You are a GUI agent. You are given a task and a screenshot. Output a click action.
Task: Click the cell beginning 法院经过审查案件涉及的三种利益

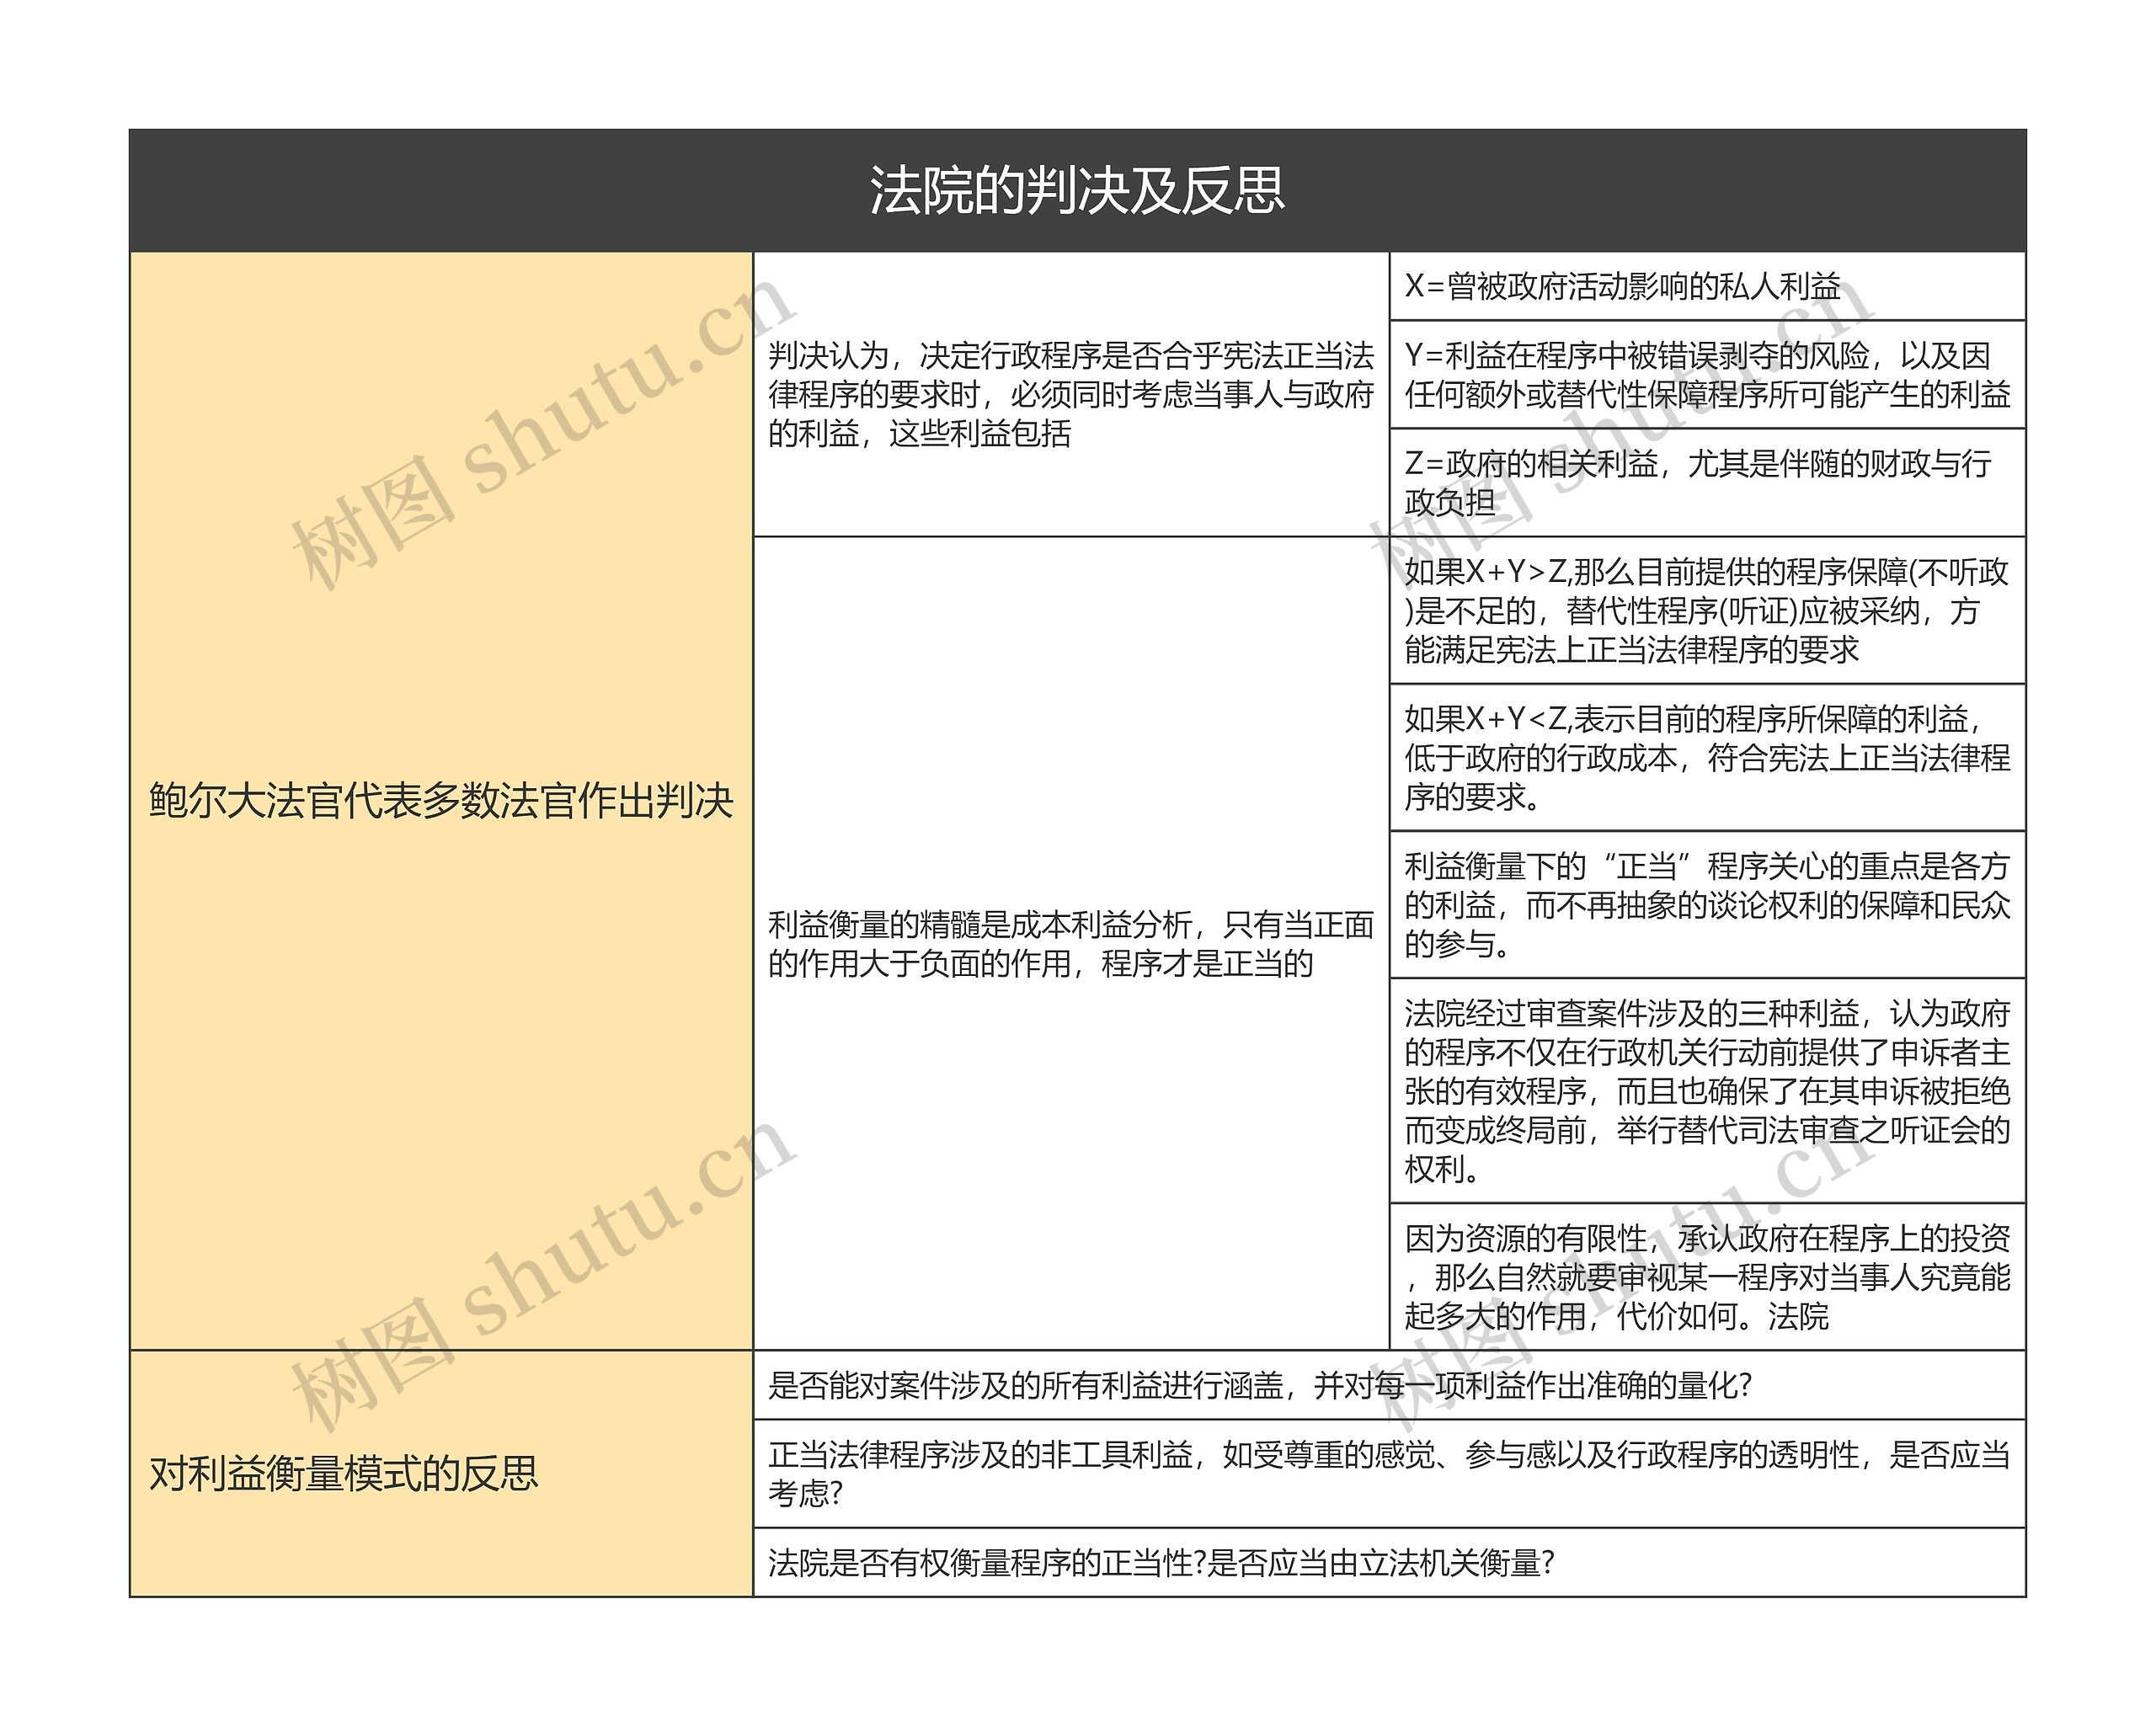(x=1707, y=1090)
